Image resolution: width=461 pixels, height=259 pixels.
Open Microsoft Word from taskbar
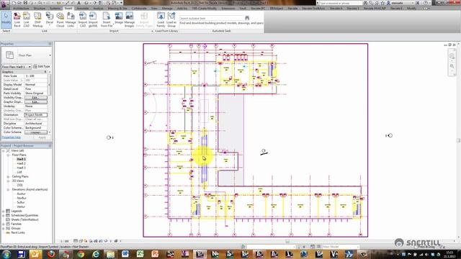[125, 254]
